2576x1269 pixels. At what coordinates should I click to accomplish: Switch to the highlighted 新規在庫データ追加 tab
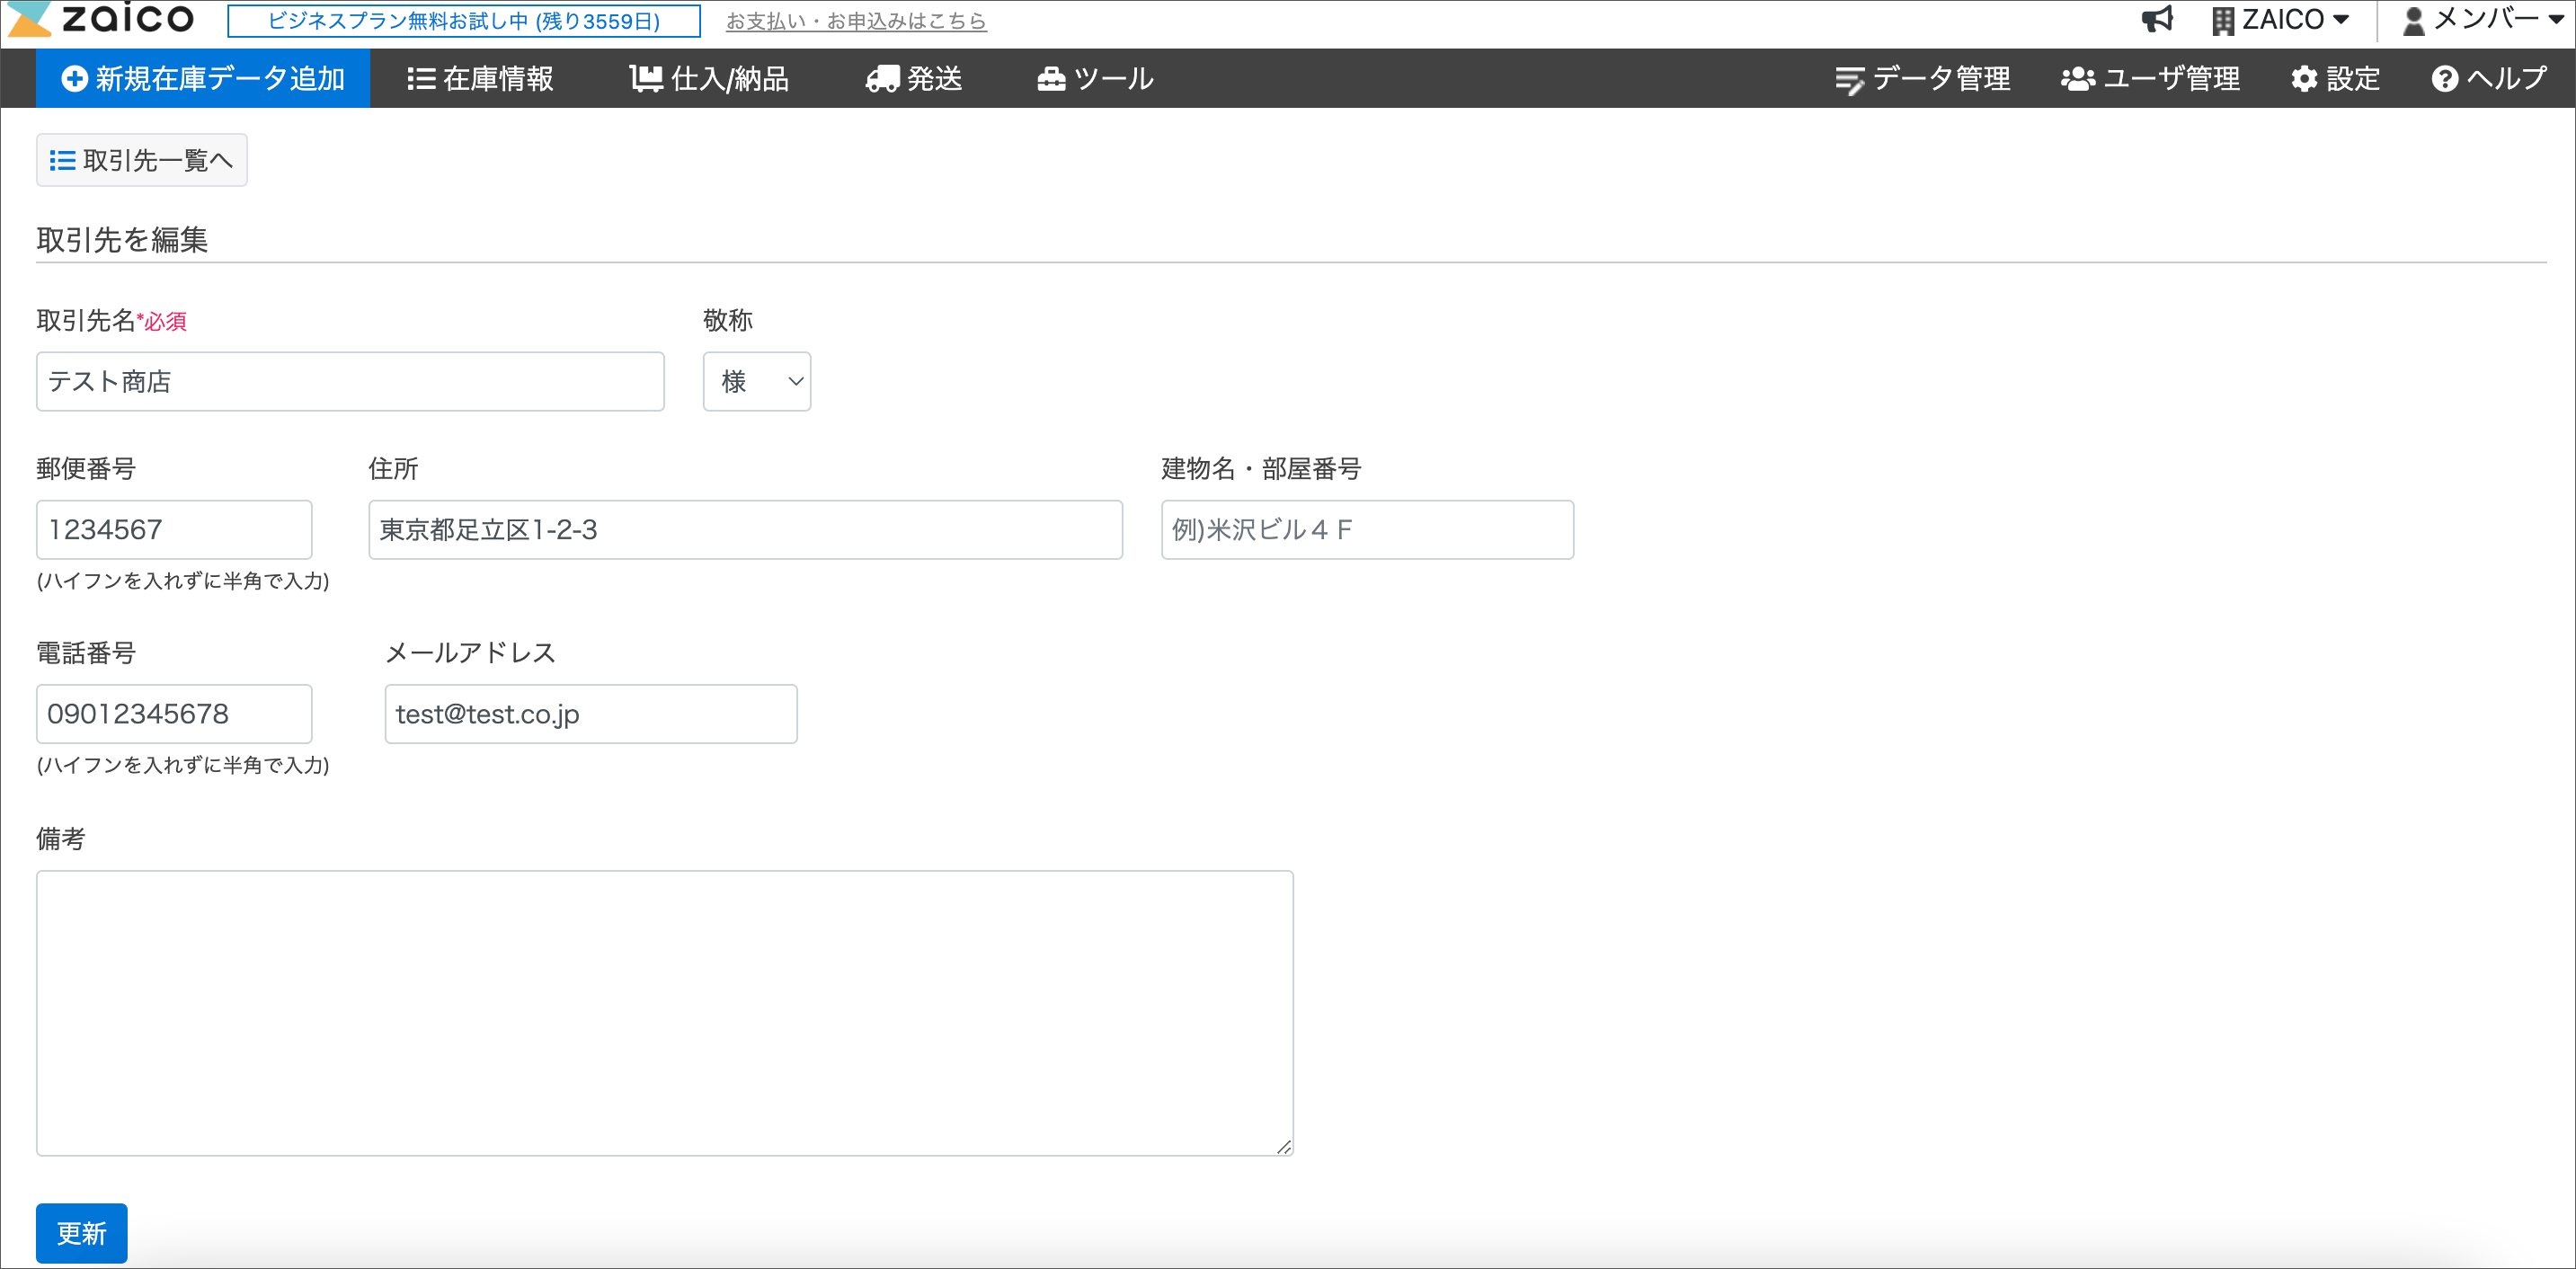(203, 78)
